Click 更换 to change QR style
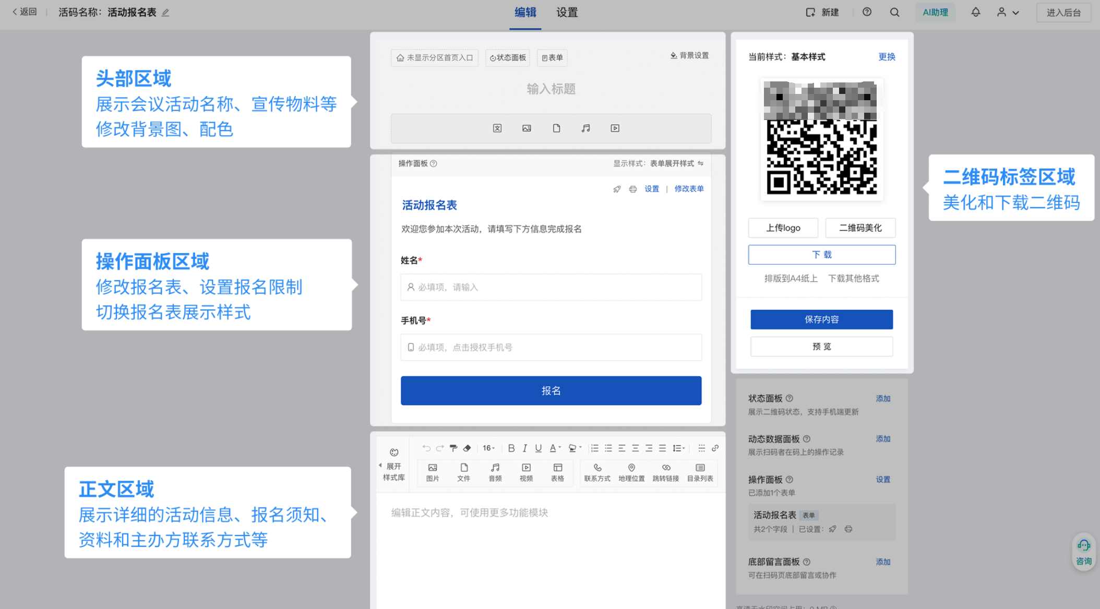 tap(887, 56)
